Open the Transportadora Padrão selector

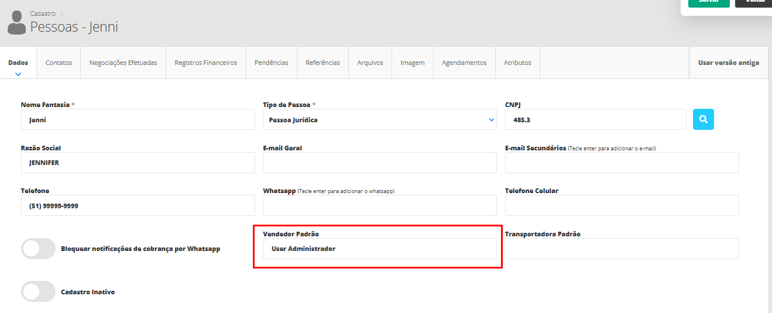coord(622,249)
